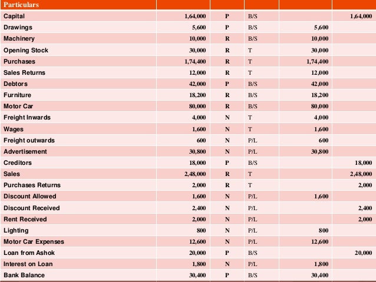Screen dimensions: 376x282
Task: Click the Interest on Loan label
Action: 28,264
